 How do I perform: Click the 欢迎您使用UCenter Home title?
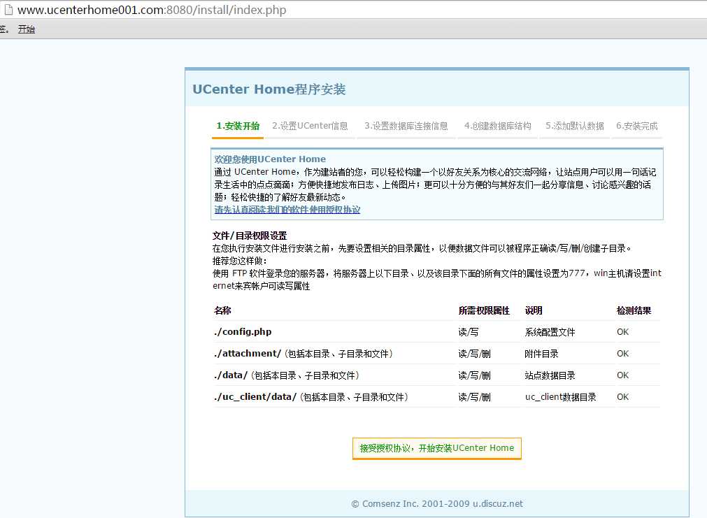click(x=270, y=159)
